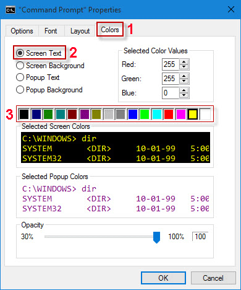Pick the teal color swatch
This screenshot has width=241, height=290.
pos(61,114)
